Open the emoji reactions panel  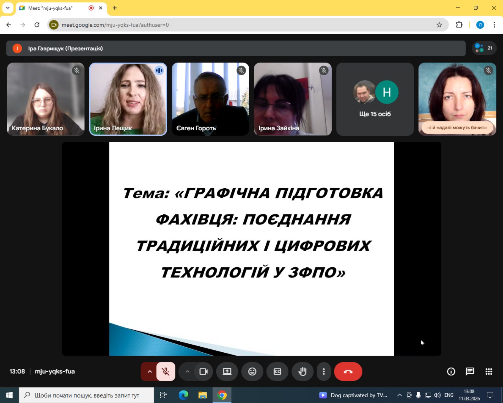252,372
